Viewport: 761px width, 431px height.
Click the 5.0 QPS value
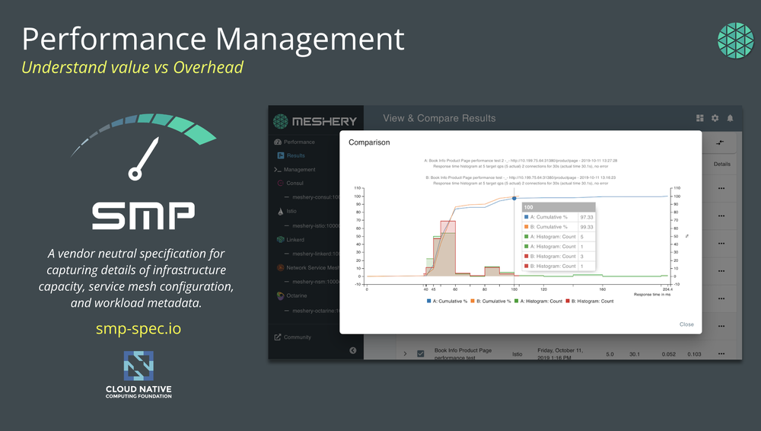610,354
